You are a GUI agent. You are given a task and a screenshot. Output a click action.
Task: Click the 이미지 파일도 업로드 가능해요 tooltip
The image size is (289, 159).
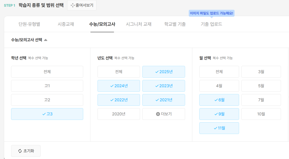coord(212,13)
